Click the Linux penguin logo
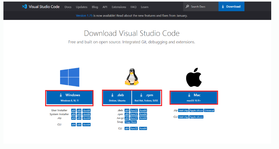Screen dimensions: 279x149 pyautogui.click(x=132, y=77)
